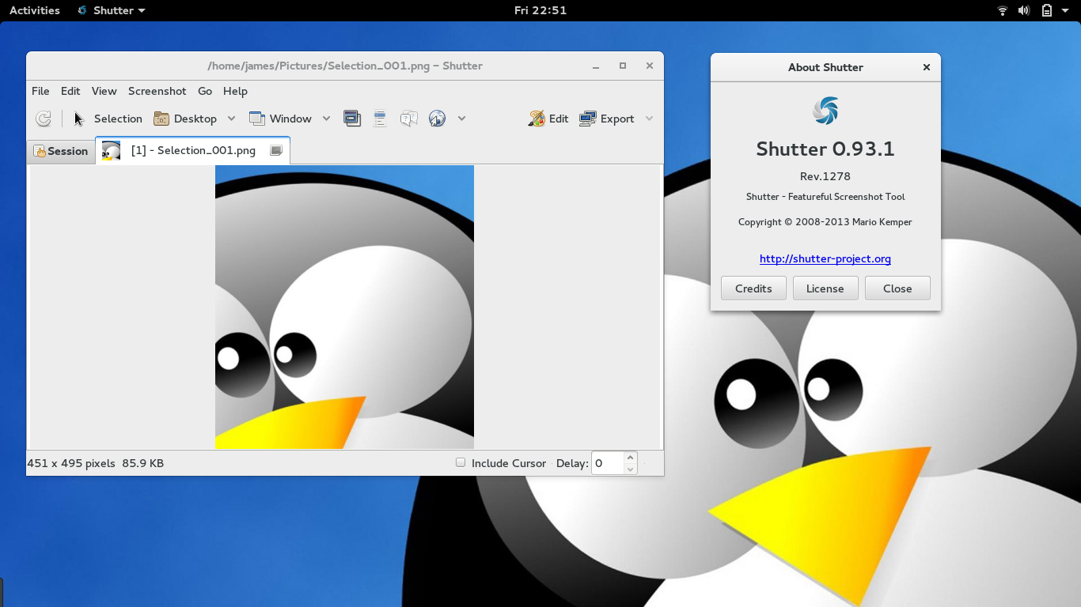Capture the whole Desktop

tap(185, 119)
